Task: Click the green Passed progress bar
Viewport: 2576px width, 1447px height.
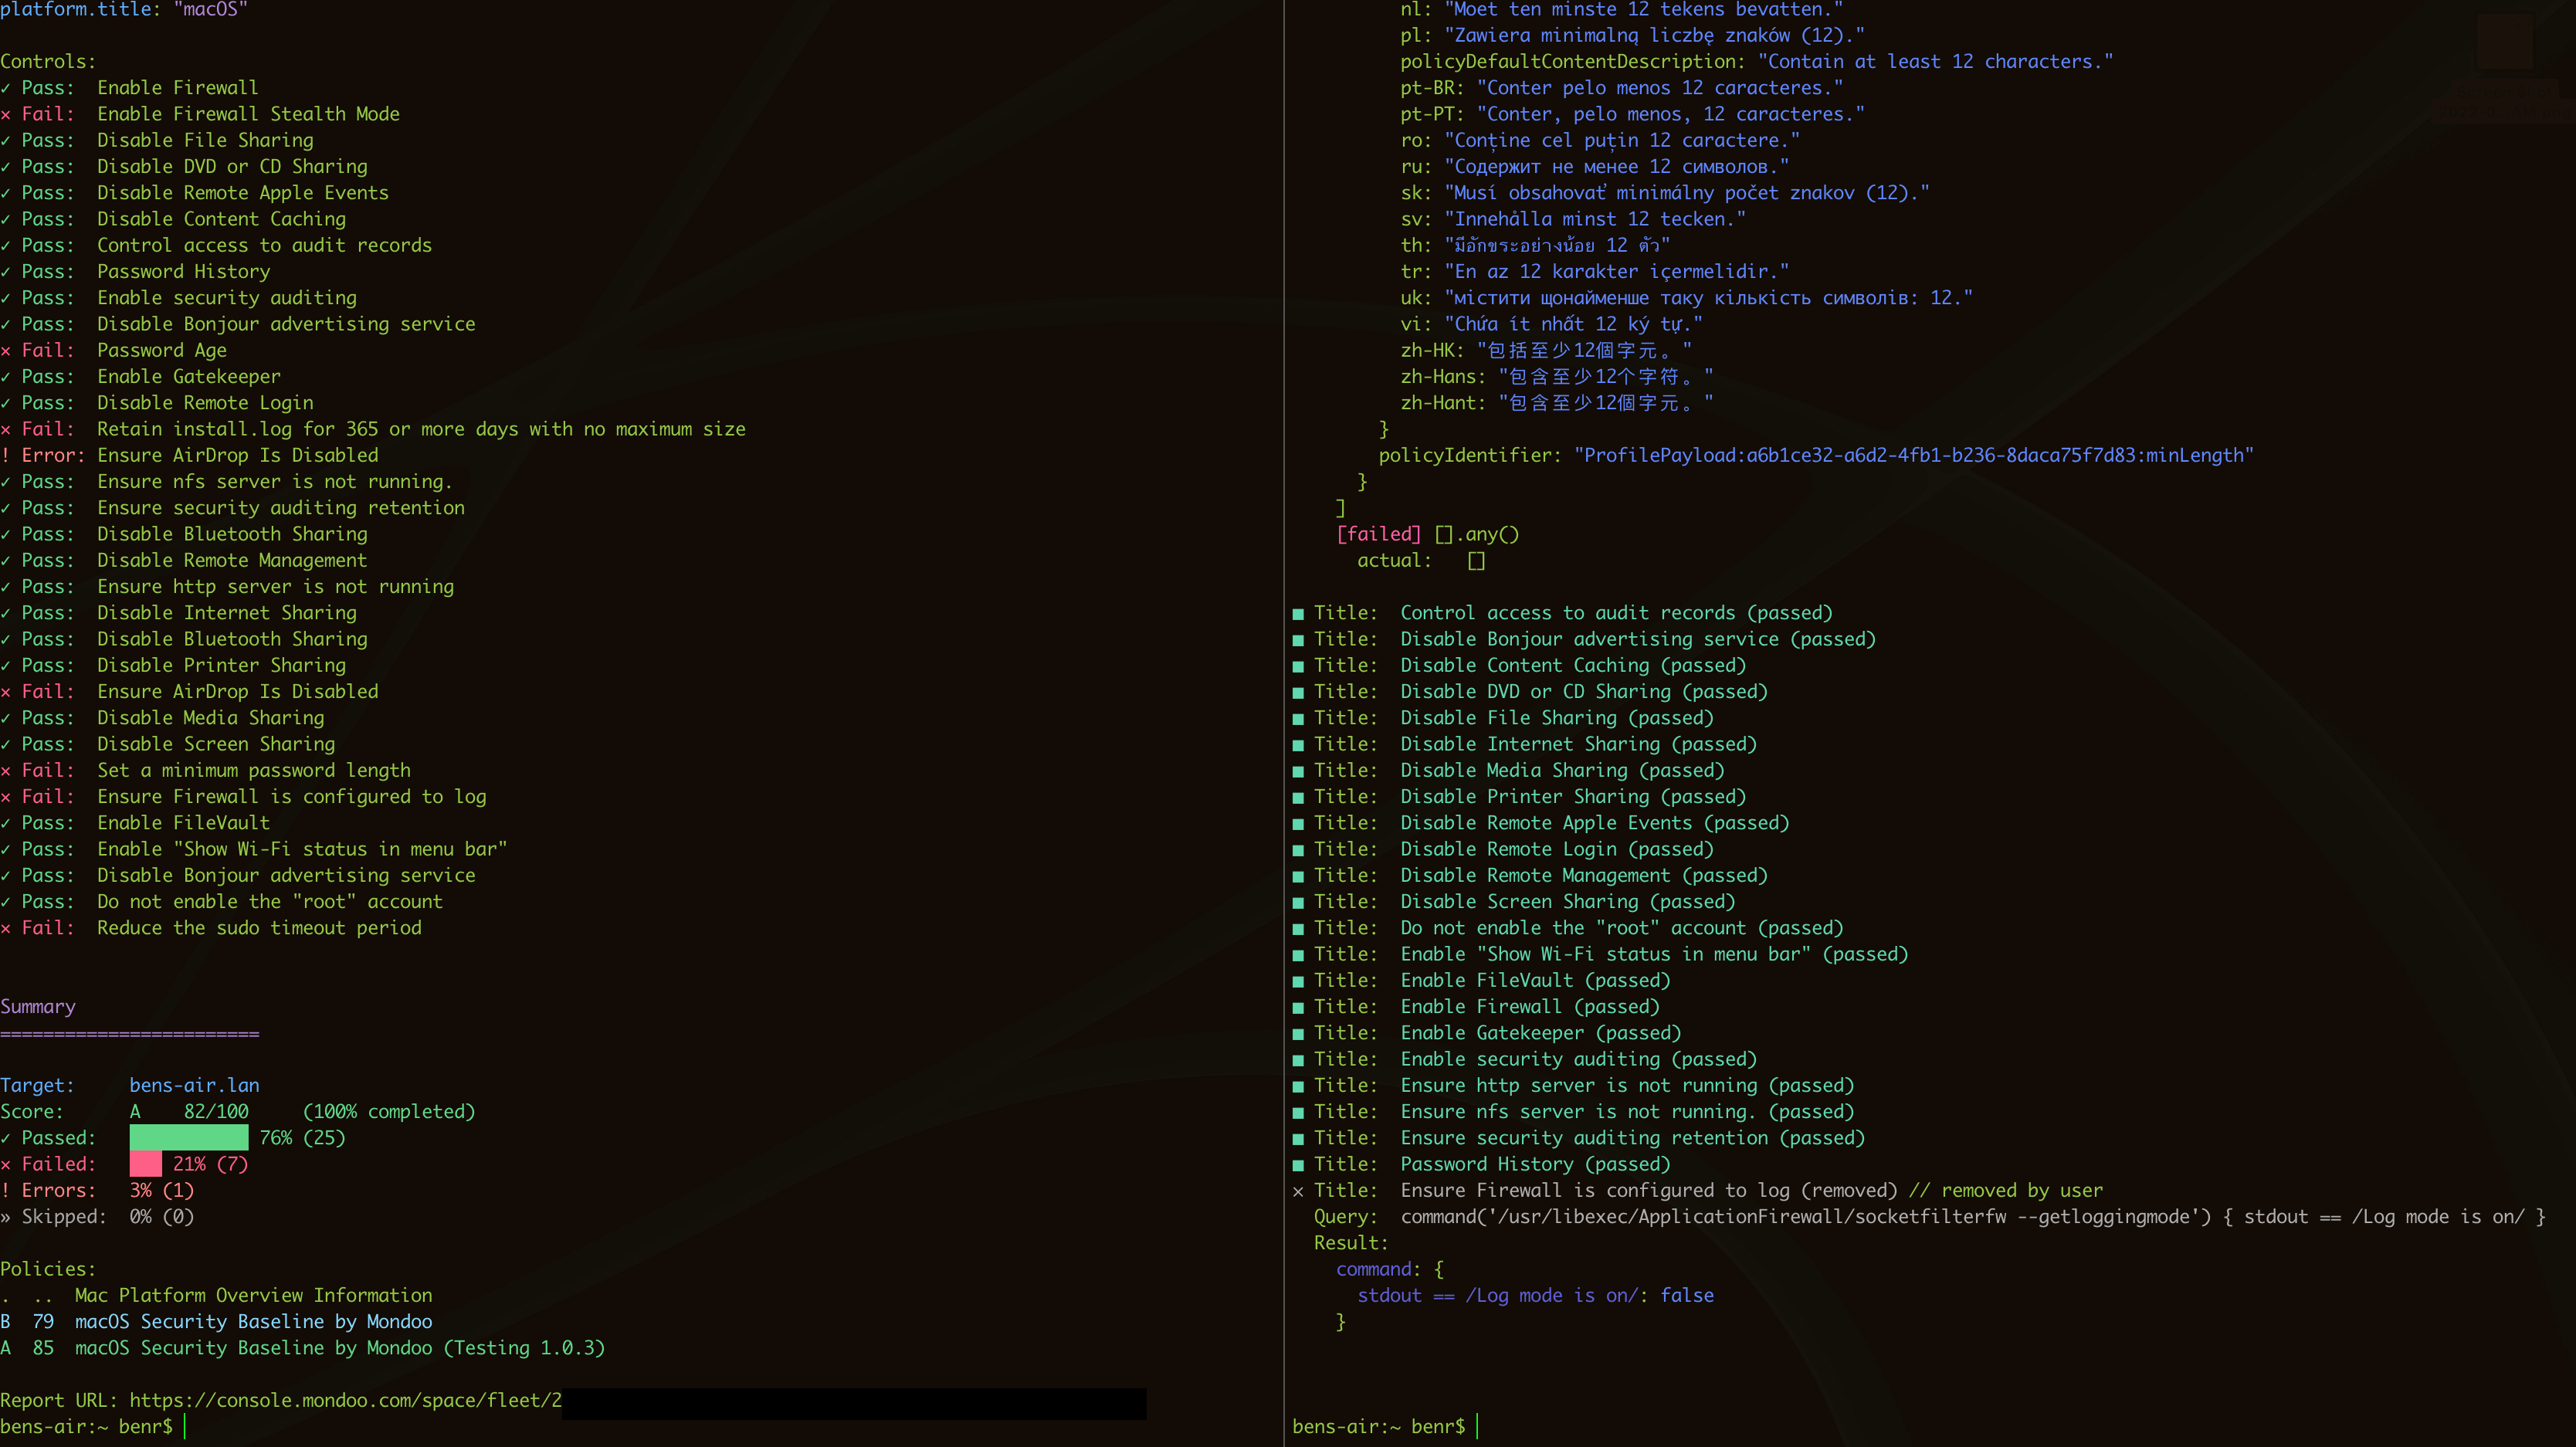Action: coord(188,1138)
